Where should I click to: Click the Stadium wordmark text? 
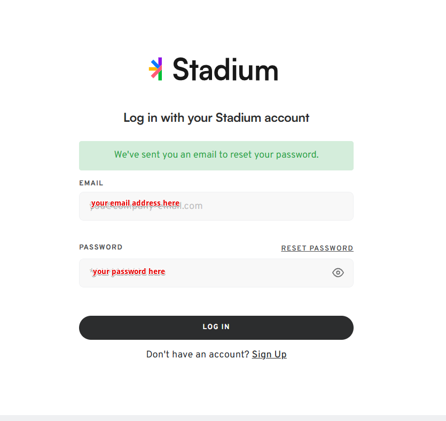coord(225,69)
